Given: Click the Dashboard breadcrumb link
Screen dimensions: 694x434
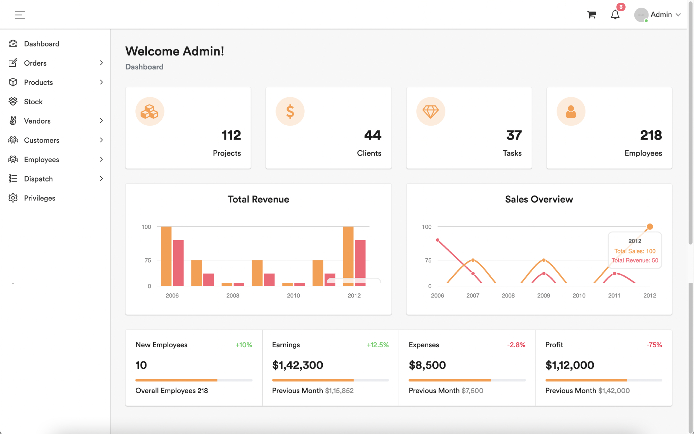Looking at the screenshot, I should pyautogui.click(x=144, y=67).
